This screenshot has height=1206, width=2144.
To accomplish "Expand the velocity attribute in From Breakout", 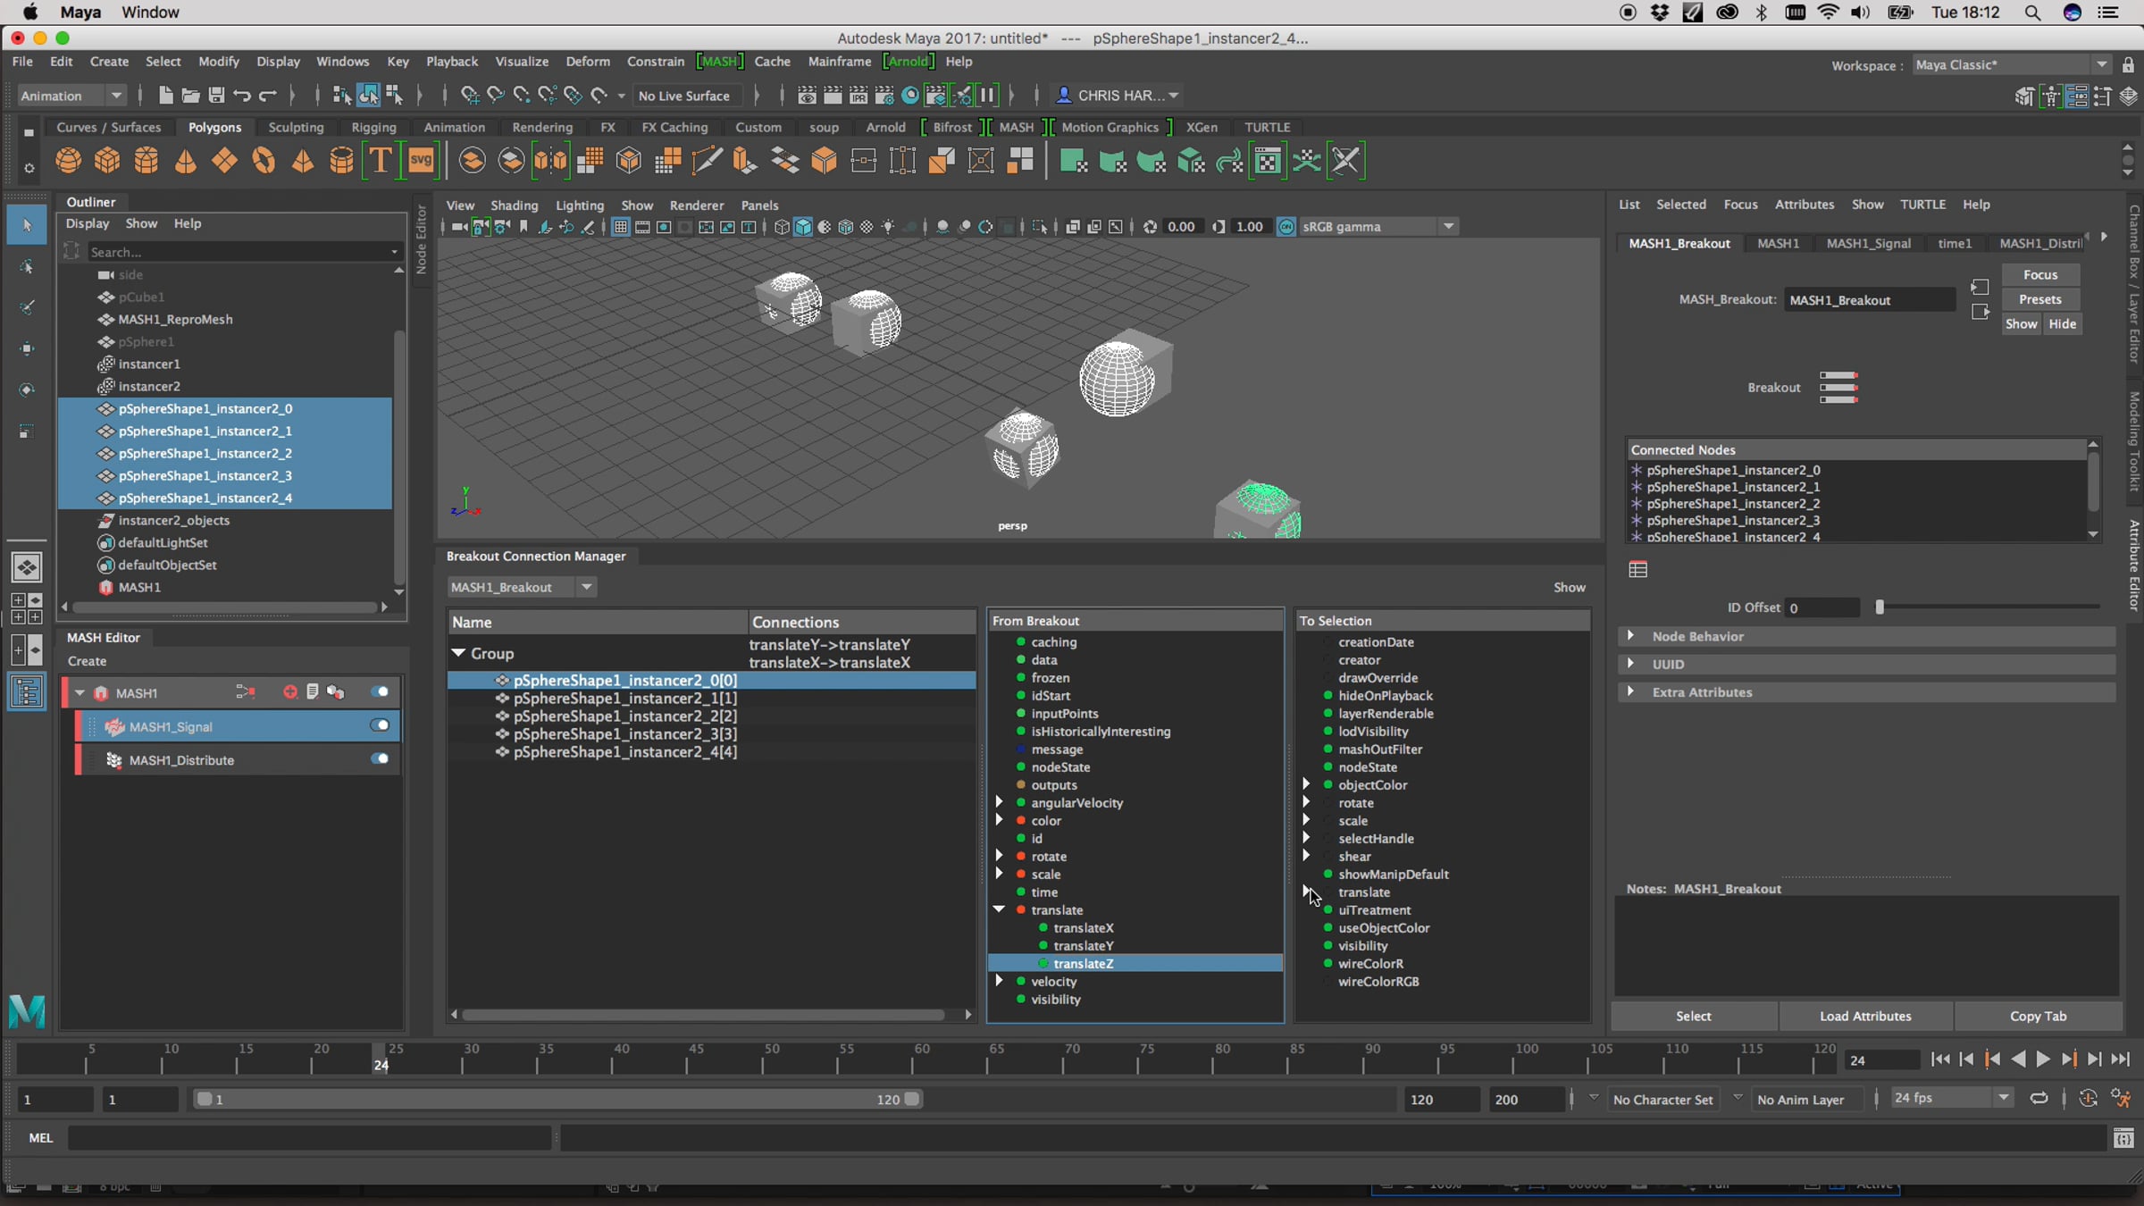I will [999, 981].
